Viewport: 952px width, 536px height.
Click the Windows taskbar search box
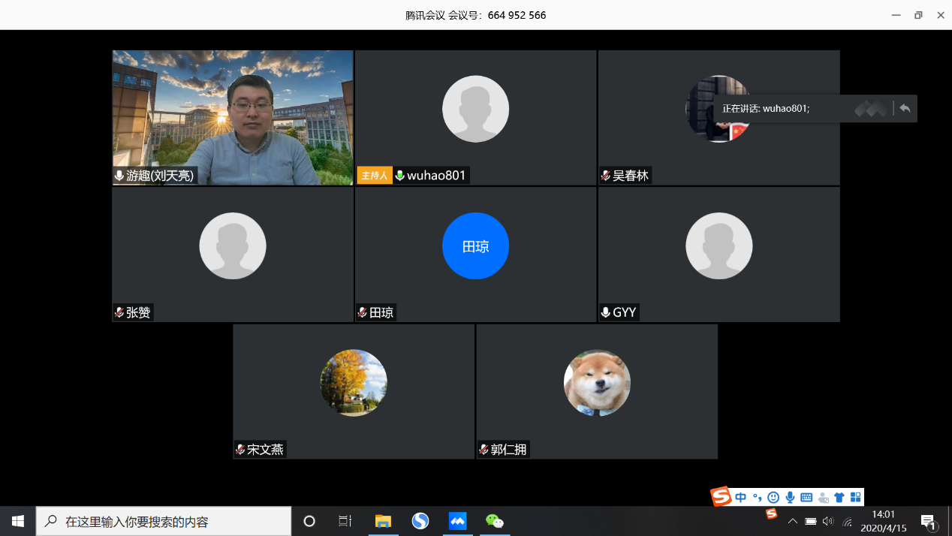tap(164, 521)
